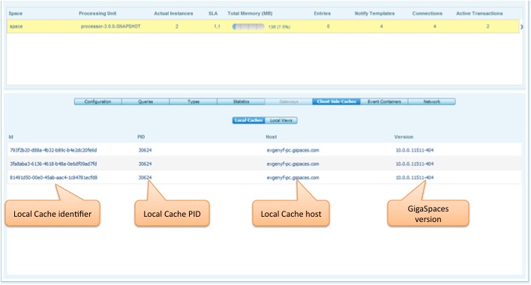Open the Types tab
531x285 pixels.
tap(193, 101)
